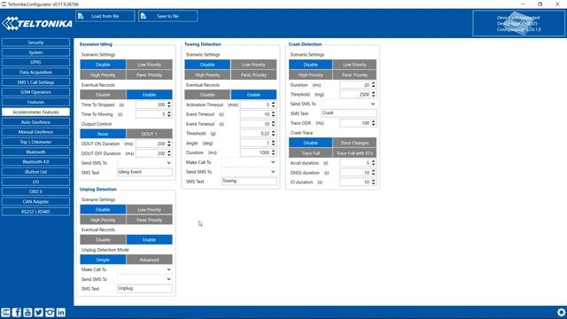Adjust Towing Threshold stepper arrows
567x319 pixels.
[x=274, y=134]
